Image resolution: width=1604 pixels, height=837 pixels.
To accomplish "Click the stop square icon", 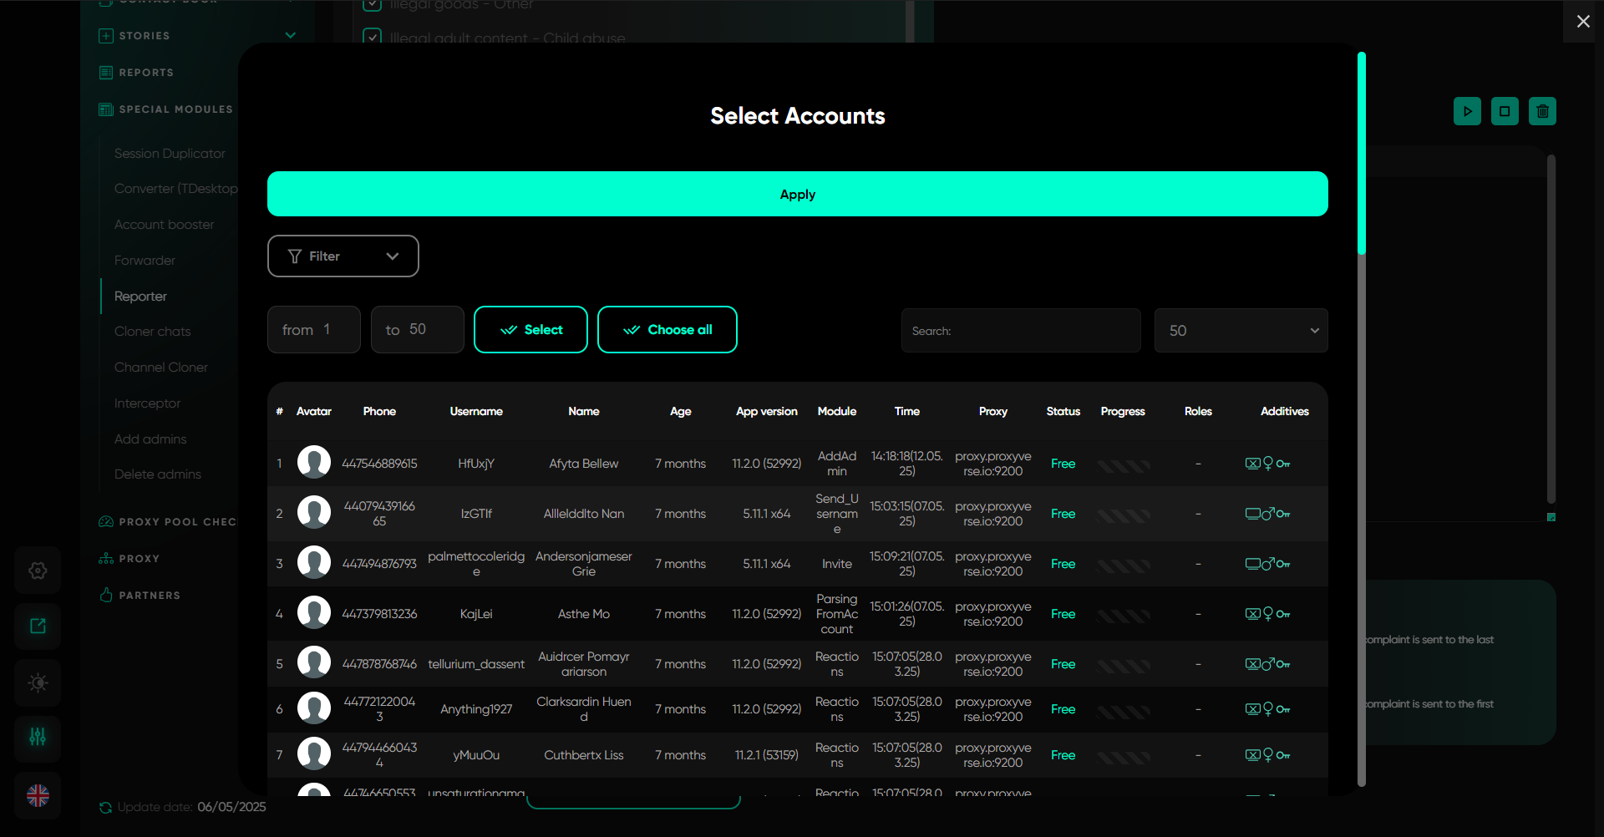I will (1505, 111).
